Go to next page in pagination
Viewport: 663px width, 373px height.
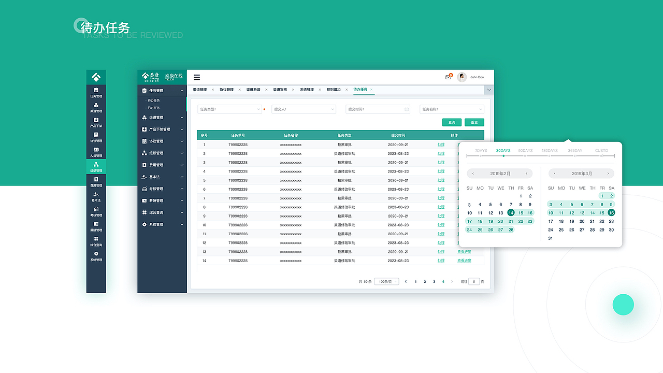452,282
